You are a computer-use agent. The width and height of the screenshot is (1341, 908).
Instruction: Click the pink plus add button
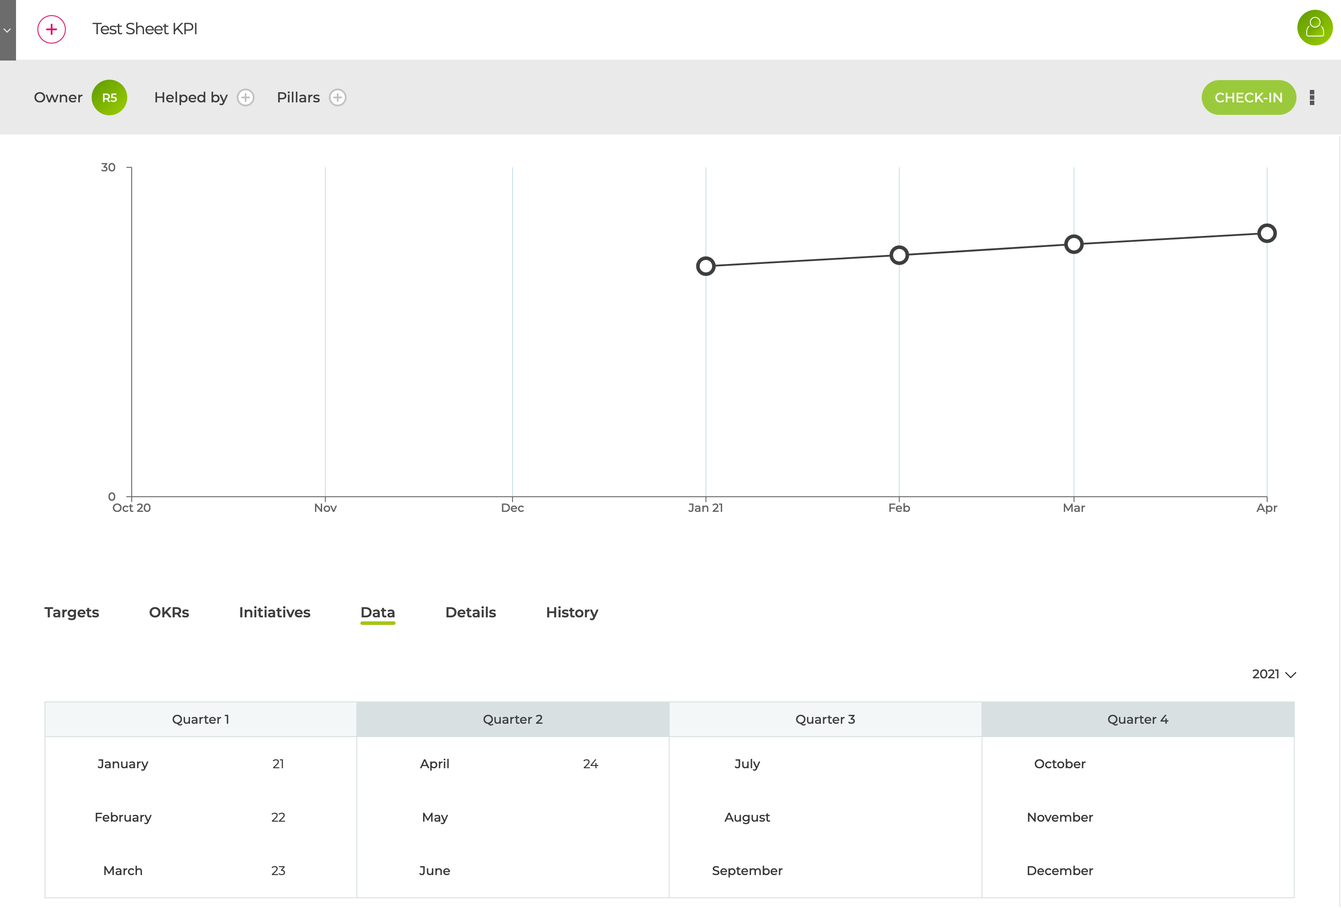click(x=51, y=29)
